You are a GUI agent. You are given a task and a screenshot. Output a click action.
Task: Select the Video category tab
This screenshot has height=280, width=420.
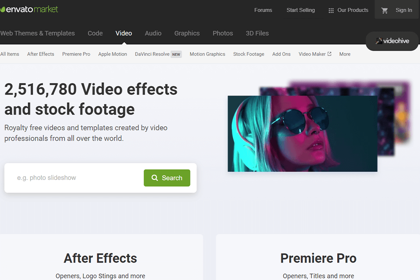(124, 33)
